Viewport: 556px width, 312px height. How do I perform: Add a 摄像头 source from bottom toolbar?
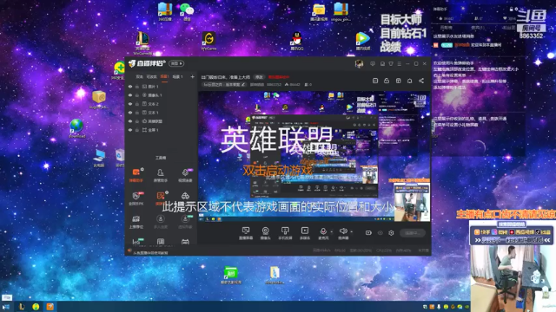[265, 233]
